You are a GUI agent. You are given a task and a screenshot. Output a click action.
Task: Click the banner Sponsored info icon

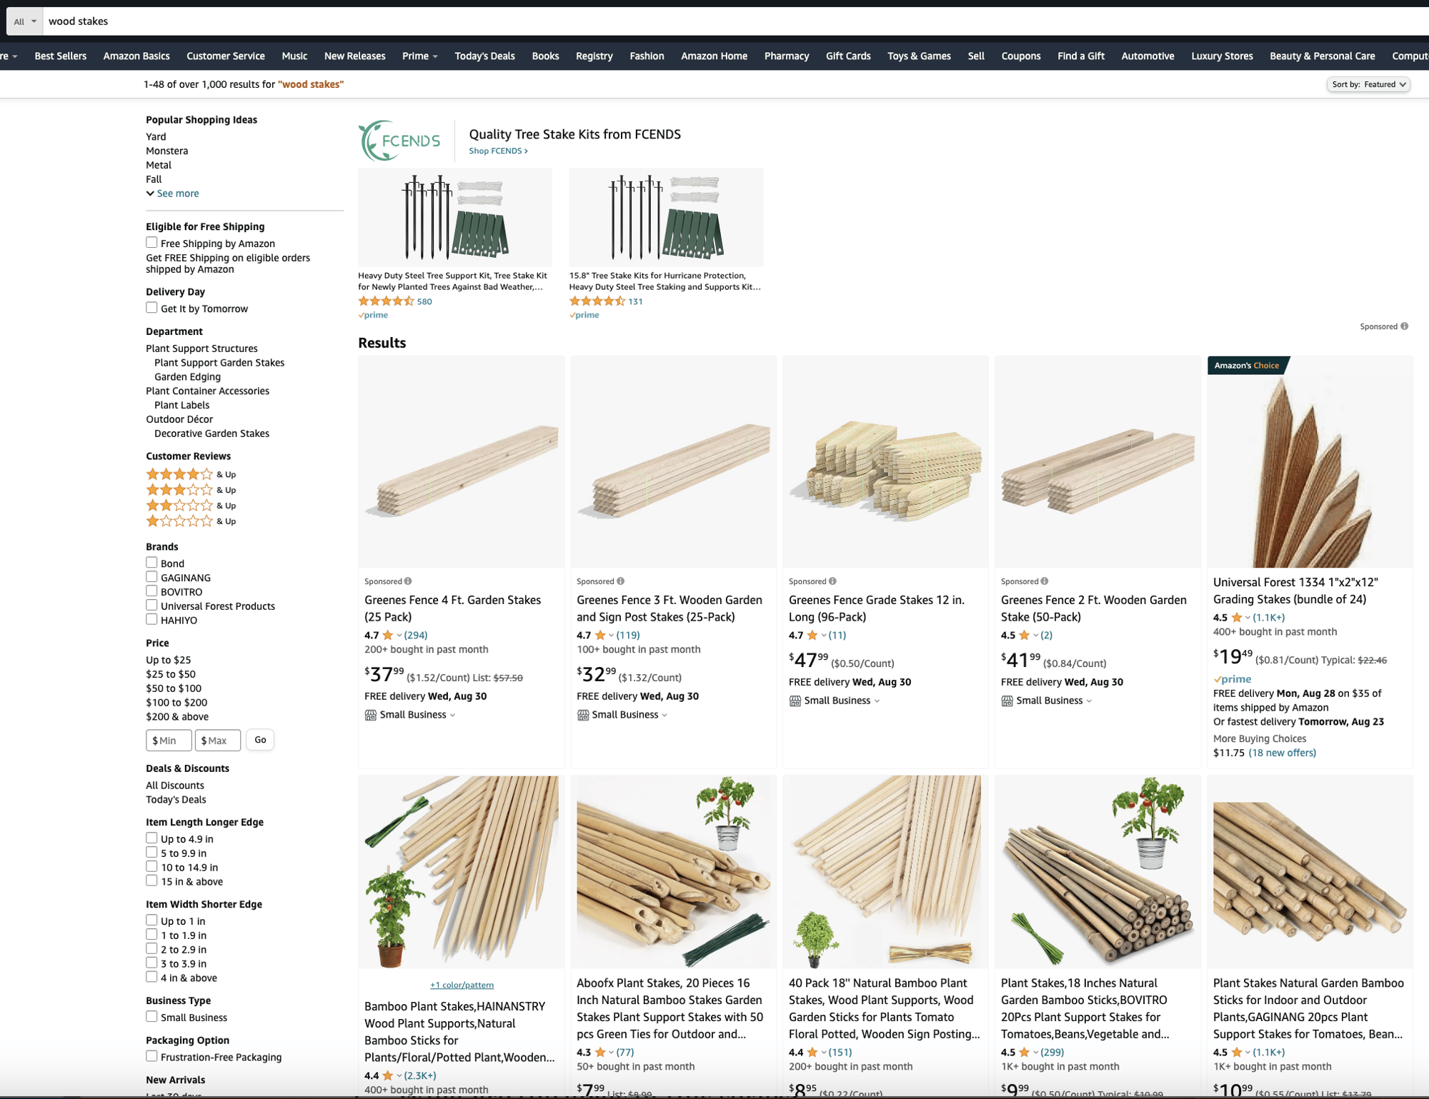1405,326
